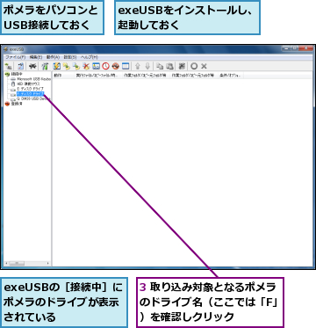316x328 pixels.
Task: Click the red clock toolbar icon
Action: [x=105, y=66]
